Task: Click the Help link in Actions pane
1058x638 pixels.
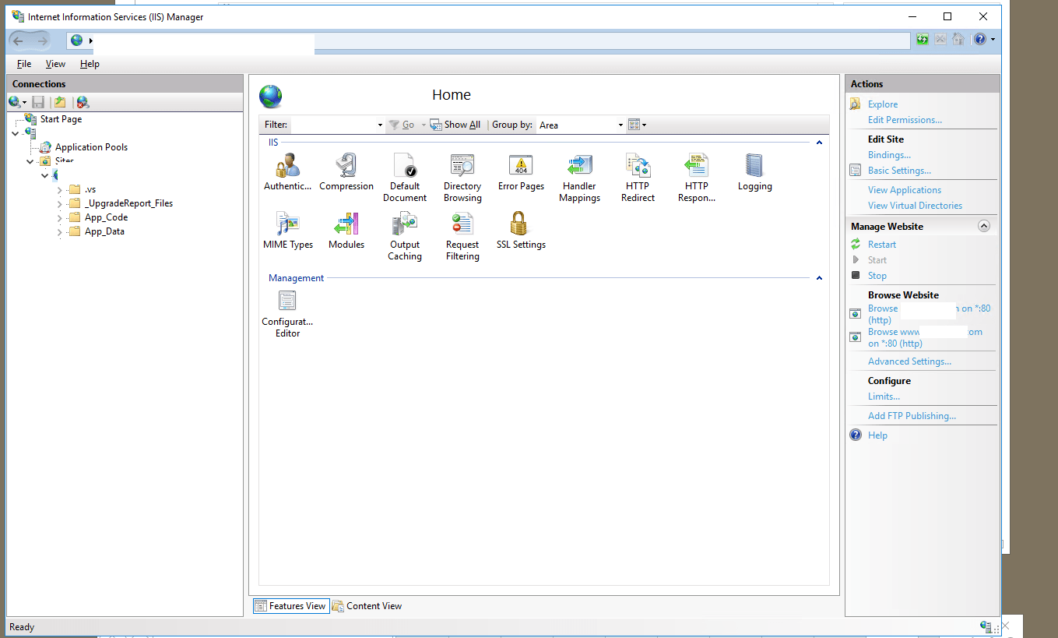Action: [877, 435]
